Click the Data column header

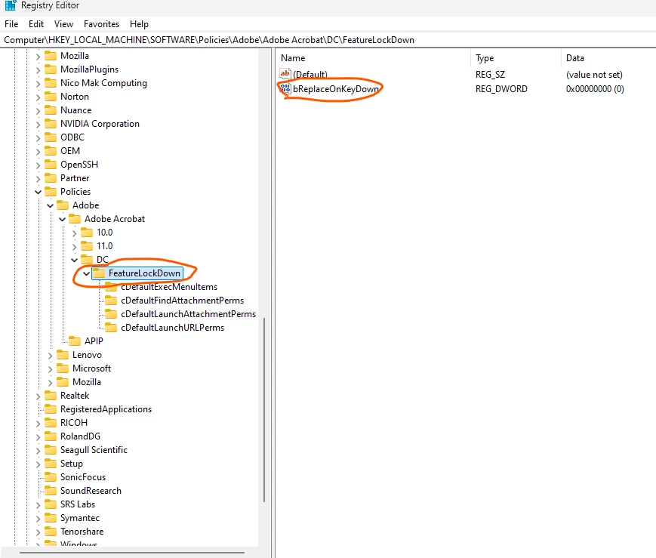574,58
